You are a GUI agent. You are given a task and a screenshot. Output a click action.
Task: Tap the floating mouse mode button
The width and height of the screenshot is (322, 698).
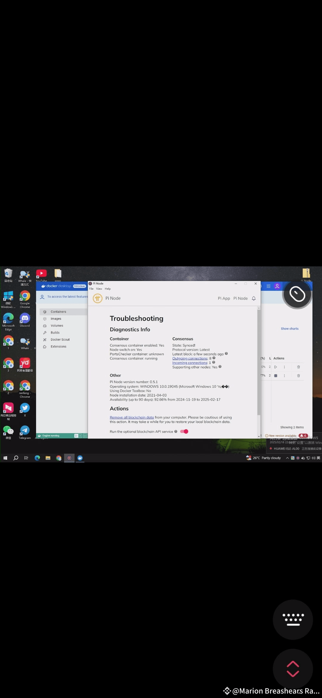click(297, 294)
